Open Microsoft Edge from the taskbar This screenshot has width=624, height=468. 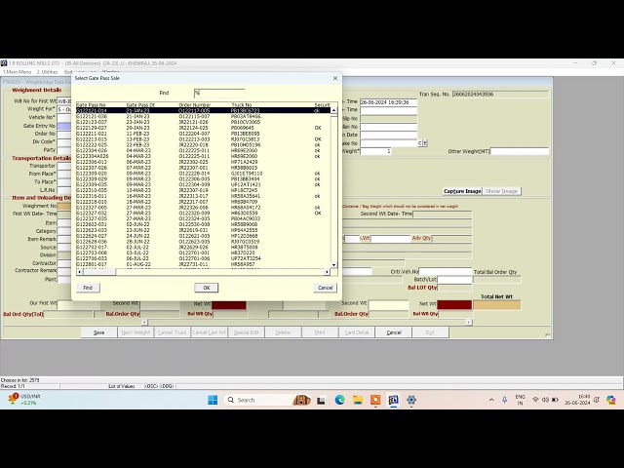pos(339,400)
